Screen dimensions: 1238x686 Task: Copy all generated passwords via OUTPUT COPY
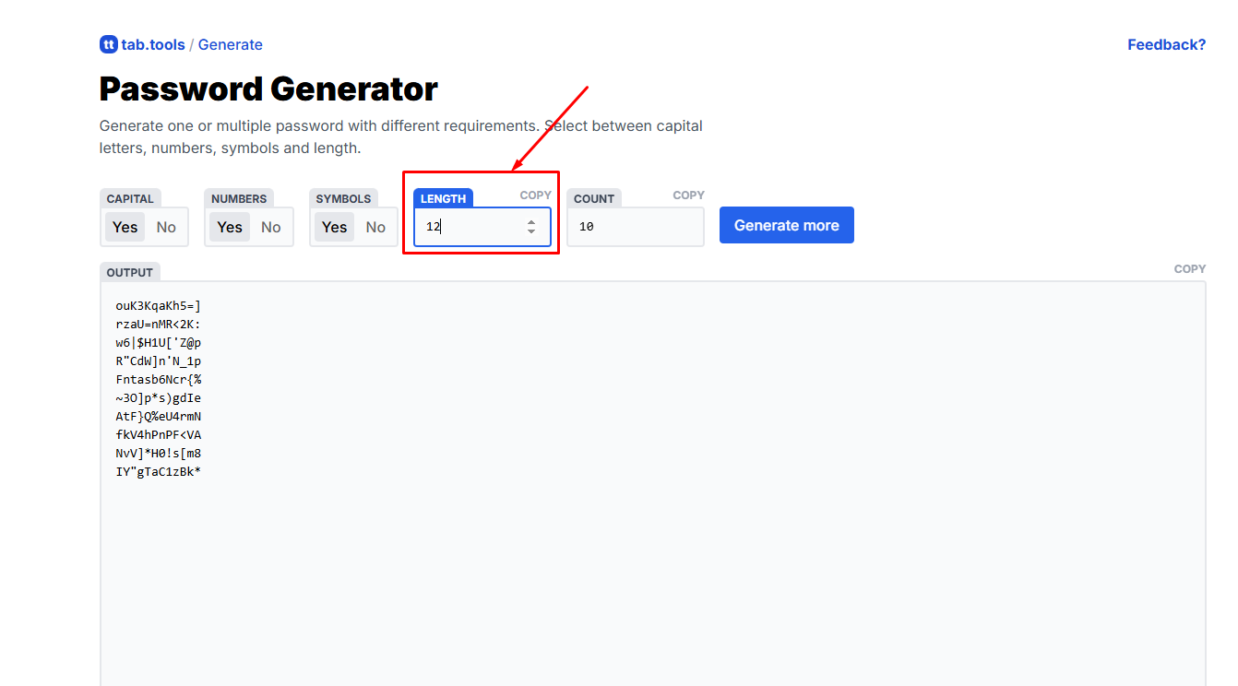coord(1189,268)
